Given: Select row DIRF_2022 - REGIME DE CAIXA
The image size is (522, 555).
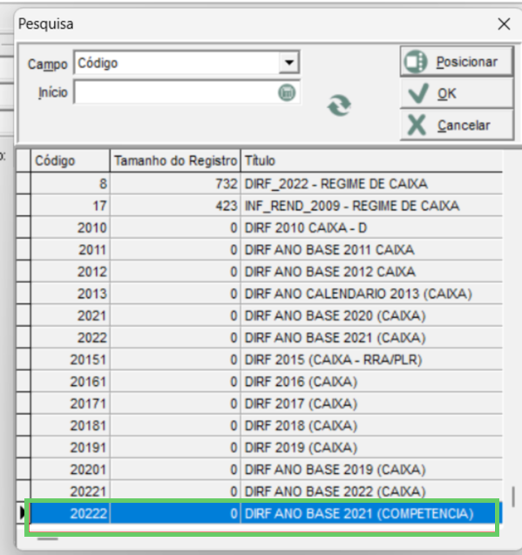Looking at the screenshot, I should tap(267, 184).
